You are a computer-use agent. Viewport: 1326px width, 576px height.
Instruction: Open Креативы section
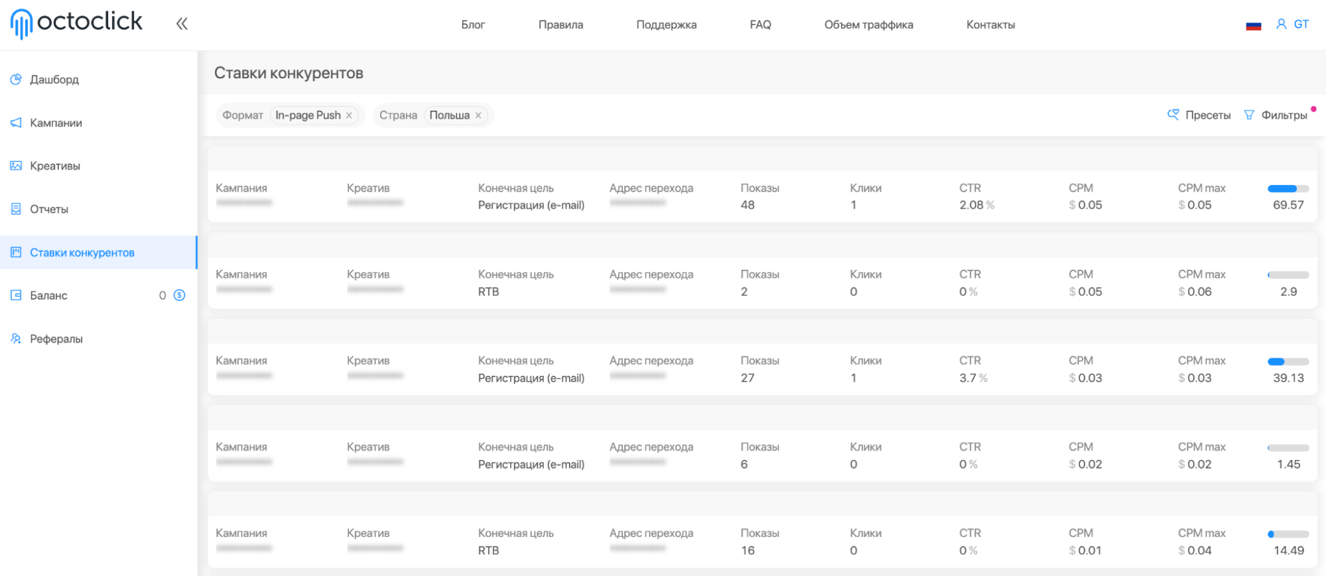[55, 166]
